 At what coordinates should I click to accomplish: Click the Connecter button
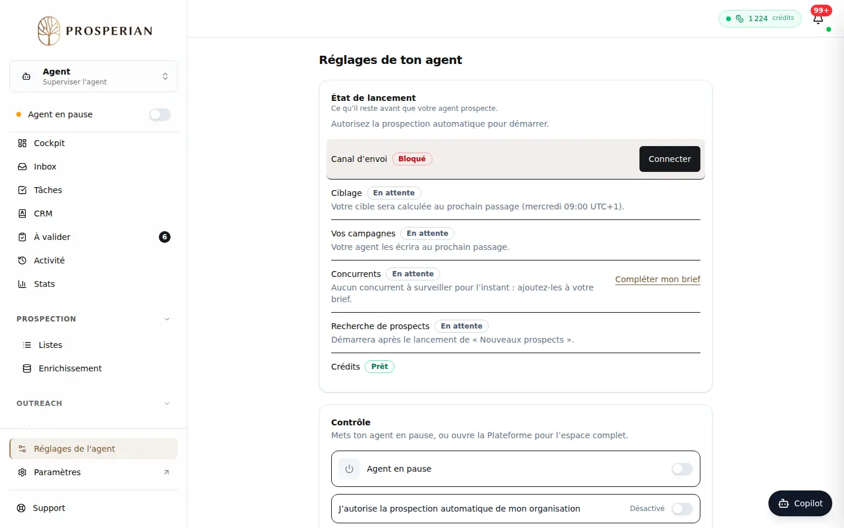click(x=670, y=159)
